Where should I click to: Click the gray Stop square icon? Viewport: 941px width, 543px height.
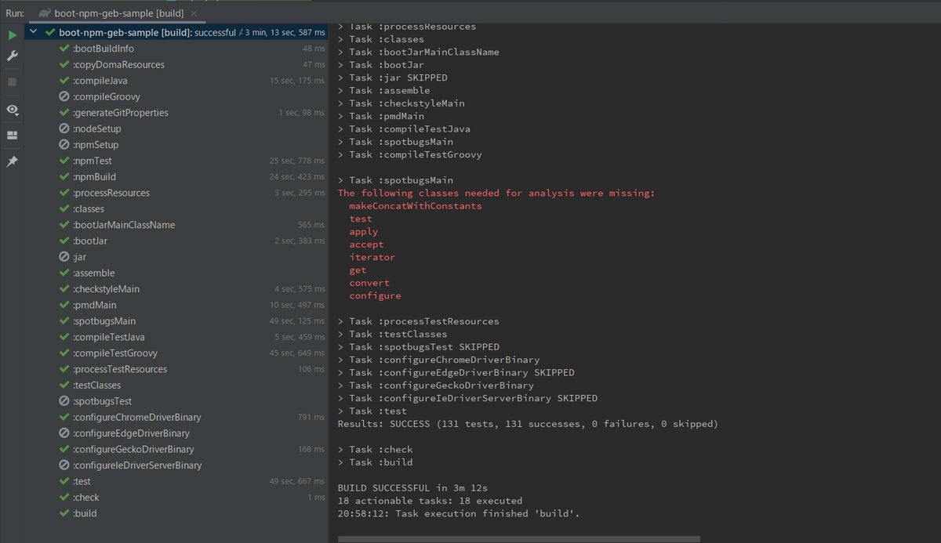pos(12,81)
